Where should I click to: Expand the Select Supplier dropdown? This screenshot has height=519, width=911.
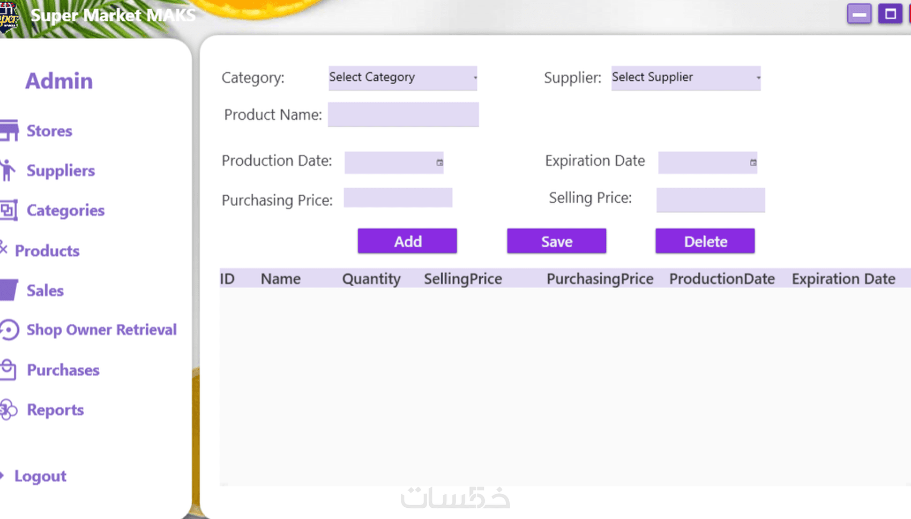point(685,78)
